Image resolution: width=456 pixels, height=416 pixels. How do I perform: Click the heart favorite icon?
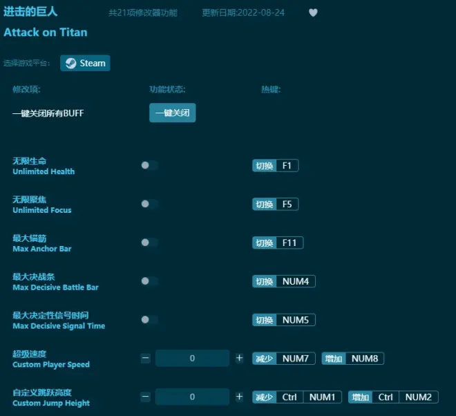coord(313,12)
